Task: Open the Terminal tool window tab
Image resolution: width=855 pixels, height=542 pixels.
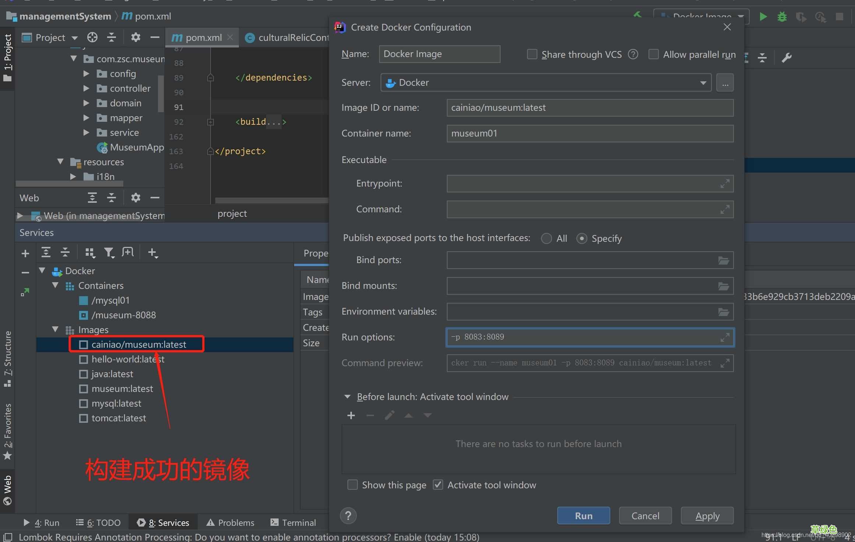Action: pyautogui.click(x=293, y=522)
